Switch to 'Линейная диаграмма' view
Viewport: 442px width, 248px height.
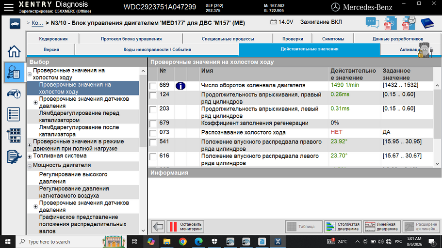[382, 226]
